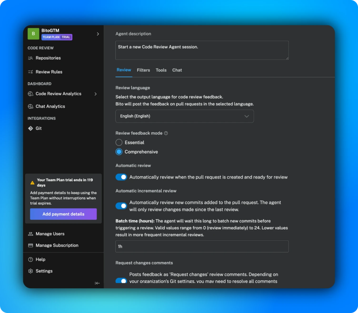Screen dimensions: 358x313
Task: Click the Batch time hours input field
Action: coord(202,247)
